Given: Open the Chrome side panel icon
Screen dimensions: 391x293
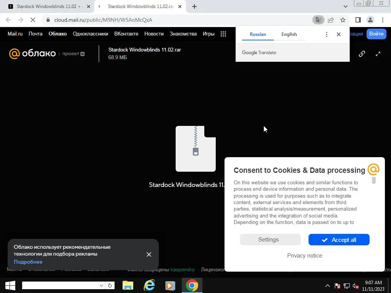Looking at the screenshot, I should click(358, 20).
